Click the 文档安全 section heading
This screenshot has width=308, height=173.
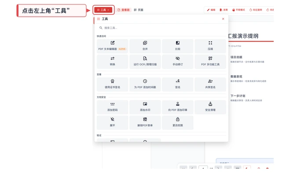click(x=101, y=97)
